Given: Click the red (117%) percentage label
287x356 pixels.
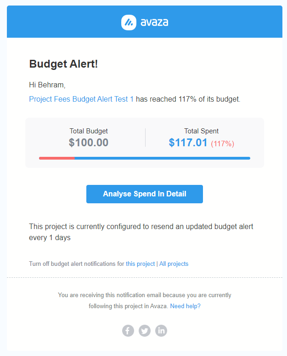Looking at the screenshot, I should click(x=223, y=144).
